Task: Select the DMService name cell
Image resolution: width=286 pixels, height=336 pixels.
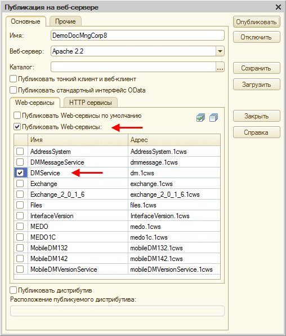Action: click(x=78, y=173)
